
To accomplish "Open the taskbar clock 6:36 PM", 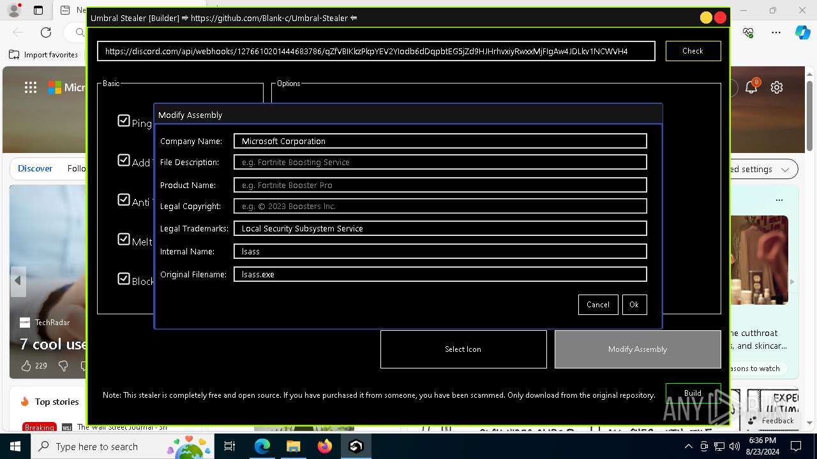I will pyautogui.click(x=763, y=446).
